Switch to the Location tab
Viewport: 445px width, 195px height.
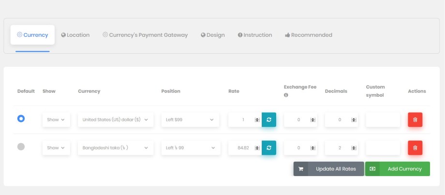pyautogui.click(x=75, y=35)
